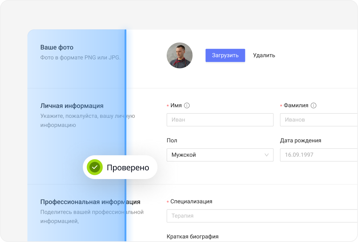Click the red asterisk next to Имя
The image size is (358, 242).
pyautogui.click(x=167, y=105)
